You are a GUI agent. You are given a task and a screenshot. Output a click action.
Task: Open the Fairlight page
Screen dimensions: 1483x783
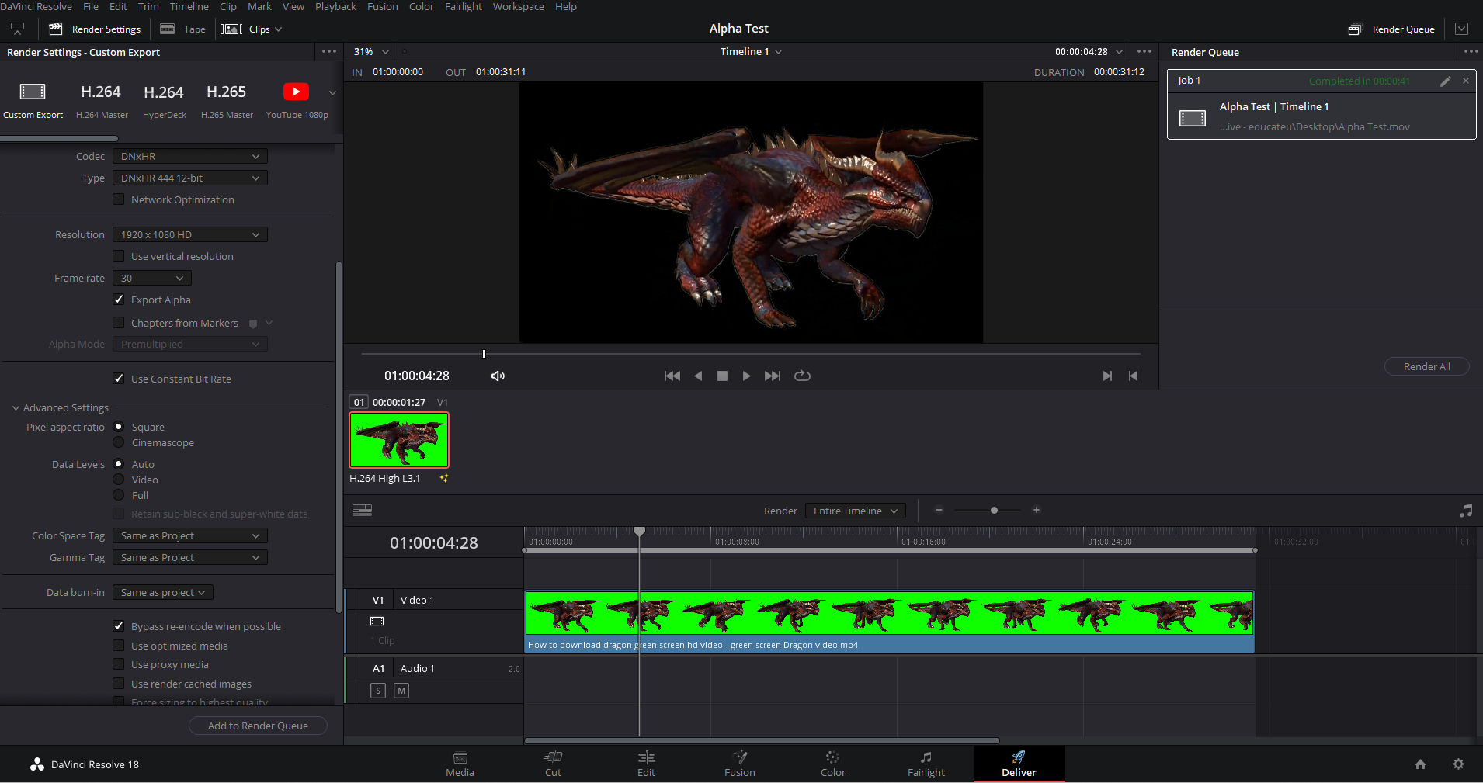(926, 764)
